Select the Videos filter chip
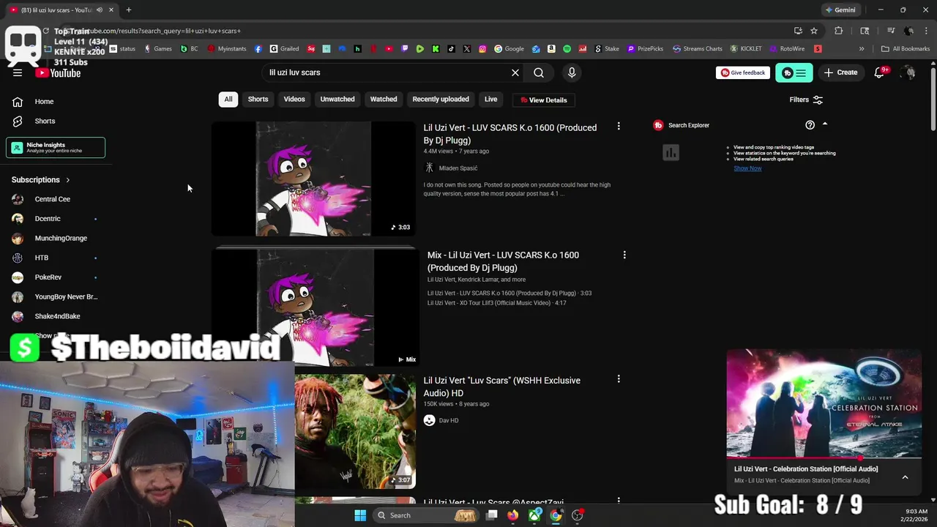Image resolution: width=937 pixels, height=527 pixels. [x=294, y=100]
